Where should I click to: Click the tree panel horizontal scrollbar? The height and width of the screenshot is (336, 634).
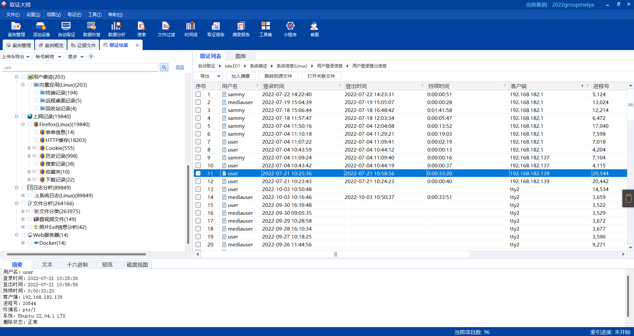coord(76,254)
